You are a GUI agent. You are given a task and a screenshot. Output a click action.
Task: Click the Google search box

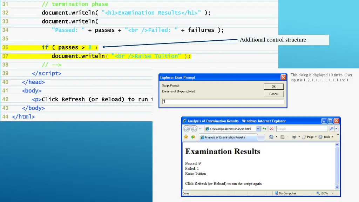pos(302,129)
